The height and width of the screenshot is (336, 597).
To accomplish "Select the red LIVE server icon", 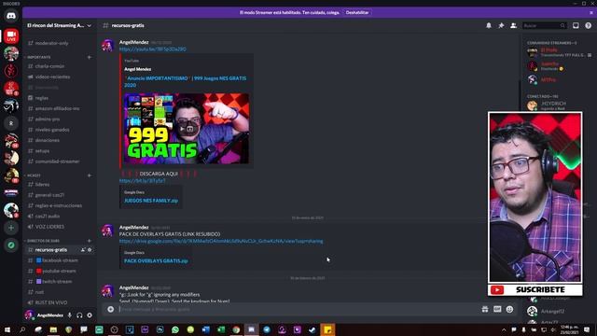I will [x=11, y=36].
